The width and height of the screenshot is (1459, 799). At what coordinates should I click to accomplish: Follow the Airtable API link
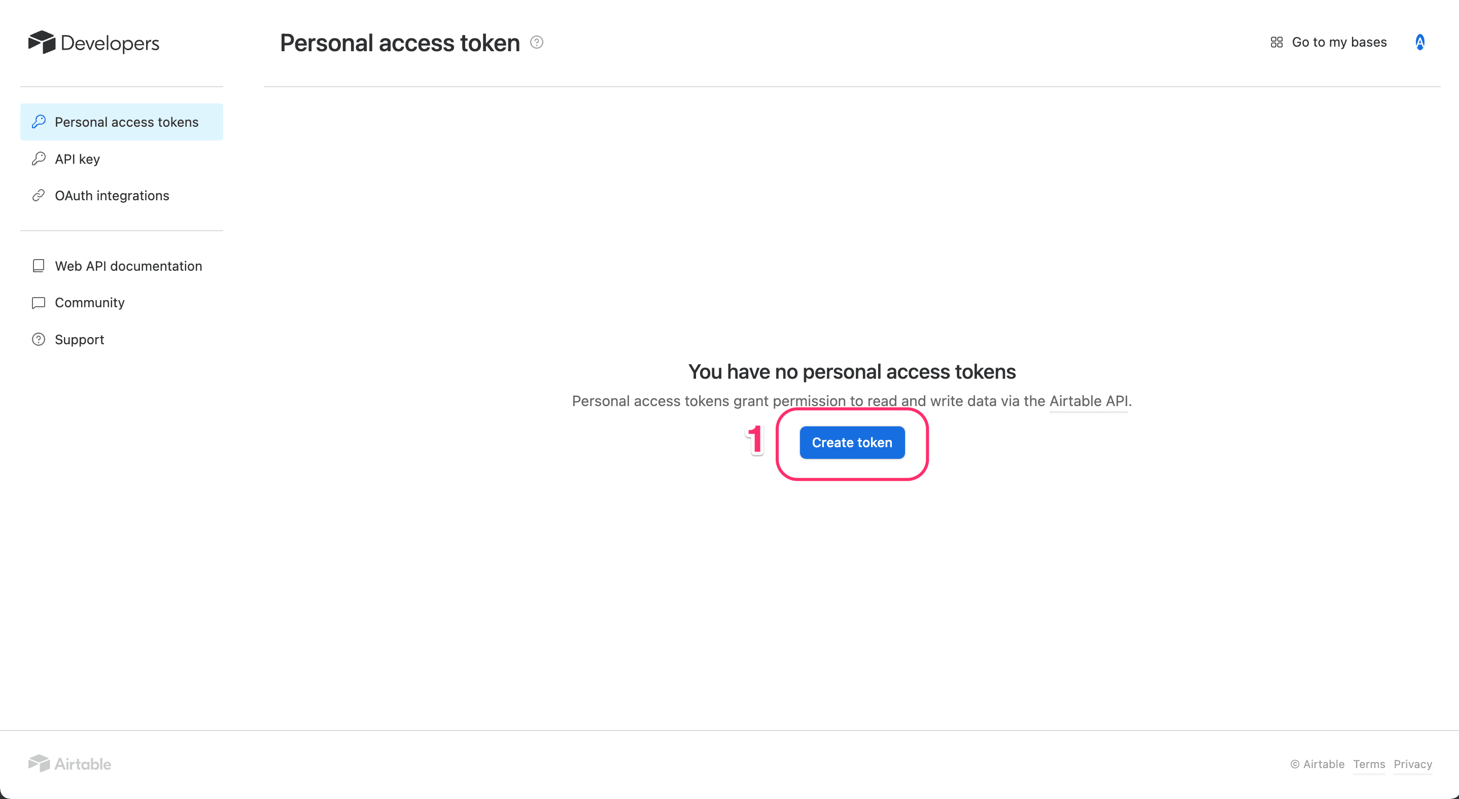pyautogui.click(x=1088, y=401)
